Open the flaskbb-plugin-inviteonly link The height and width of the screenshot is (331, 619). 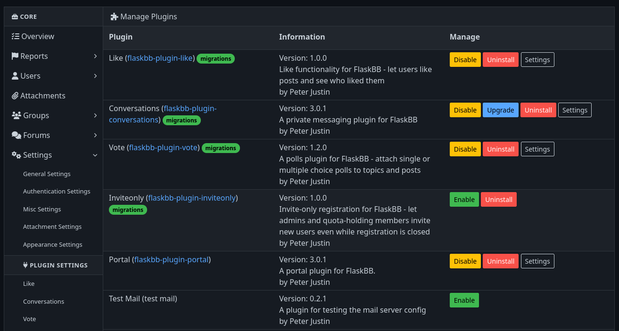tap(192, 198)
